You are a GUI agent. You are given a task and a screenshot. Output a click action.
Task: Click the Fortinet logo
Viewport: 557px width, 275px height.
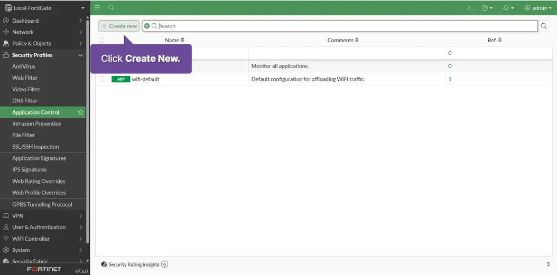44,269
